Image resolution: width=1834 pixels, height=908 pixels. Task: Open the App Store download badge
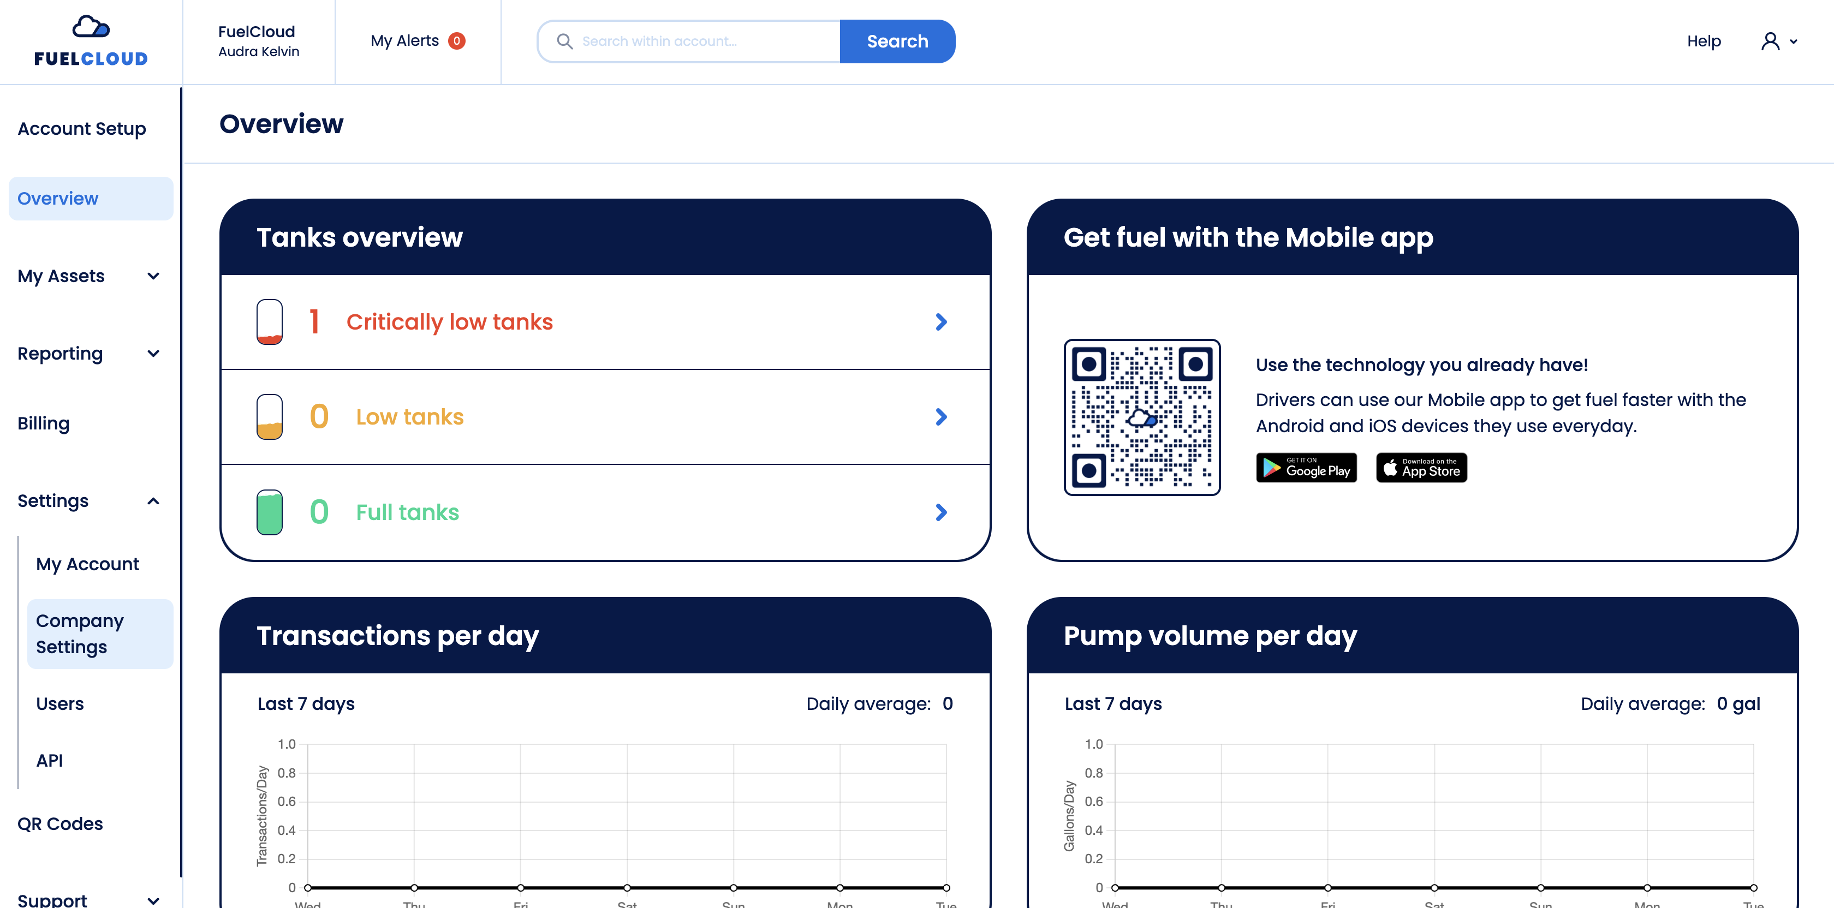pos(1421,468)
